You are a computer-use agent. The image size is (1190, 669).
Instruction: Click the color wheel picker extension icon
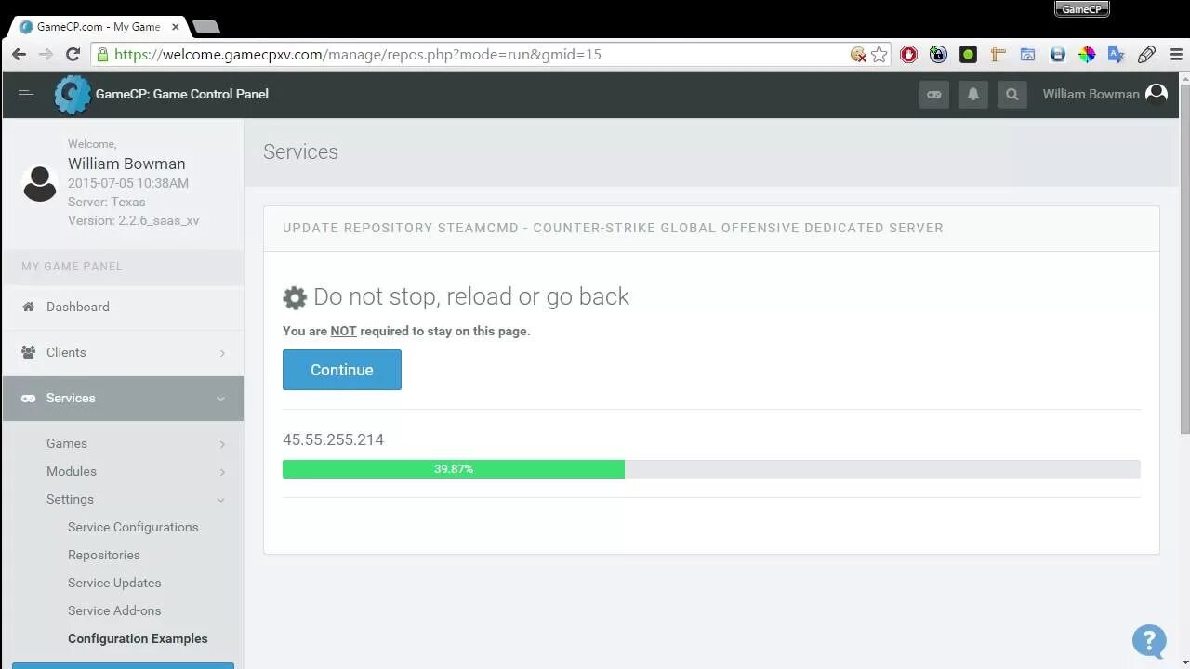click(x=1087, y=55)
